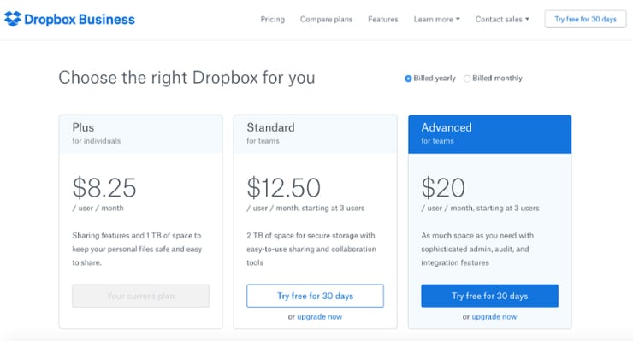Click the header Try free for 30 days button
Image resolution: width=633 pixels, height=341 pixels.
coord(585,19)
